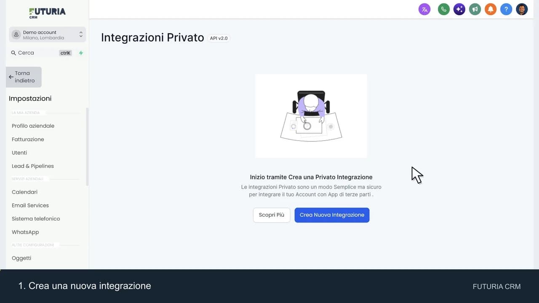This screenshot has height=303, width=539.
Task: Click the ctrlK shortcut badge
Action: (65, 53)
